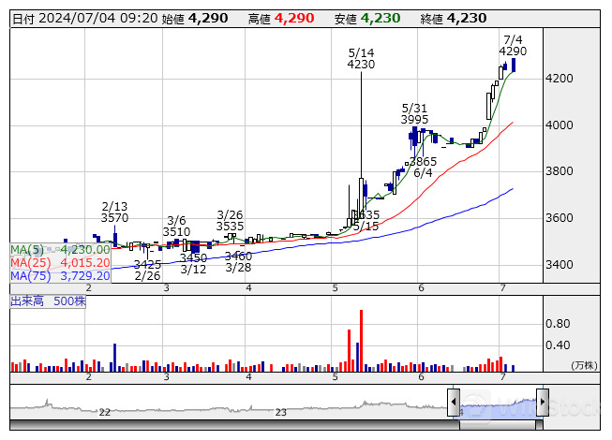Screen dimensions: 612x440
Task: Select the MA(75) legend entry
Action: click(60, 275)
